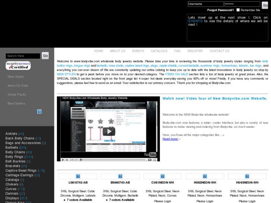
Task: Click the horseshoes link in welcome text
Action: pos(229,66)
